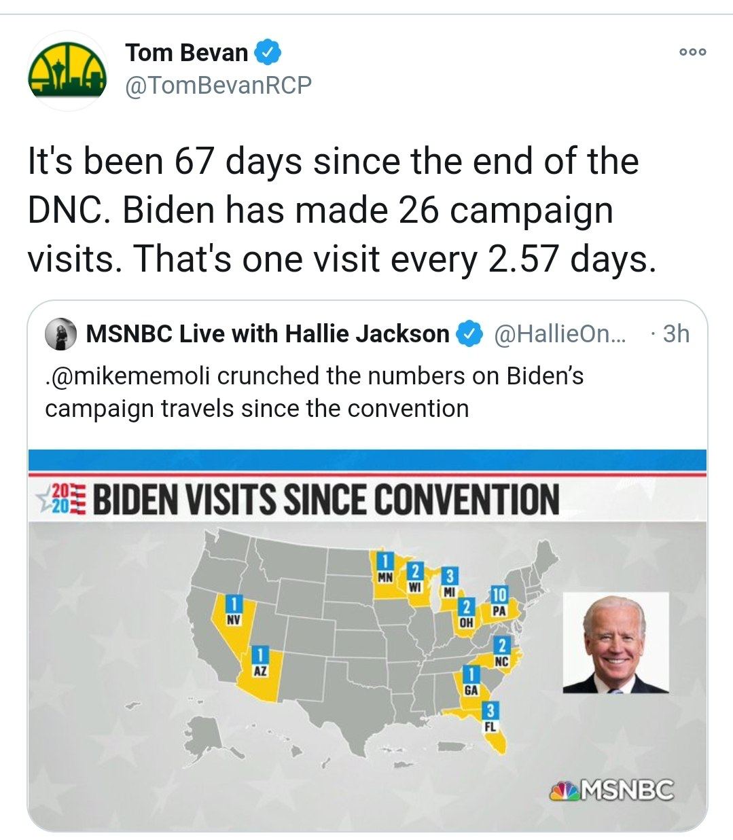Click the Tom Bevan display name
733x840 pixels.
point(187,52)
